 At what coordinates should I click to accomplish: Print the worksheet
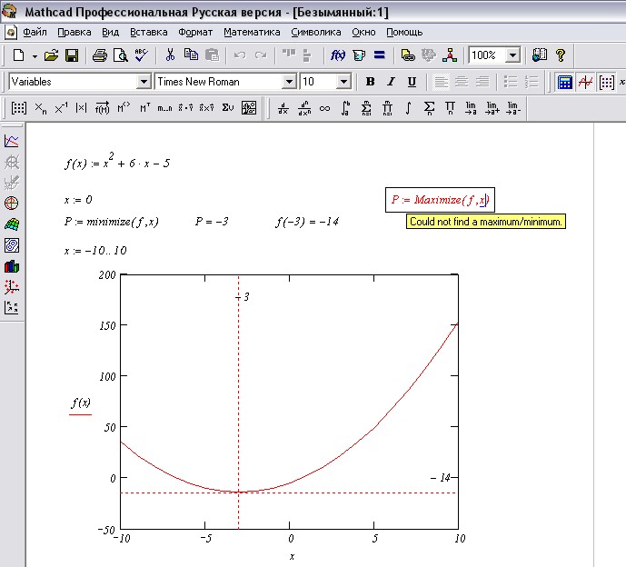coord(99,55)
